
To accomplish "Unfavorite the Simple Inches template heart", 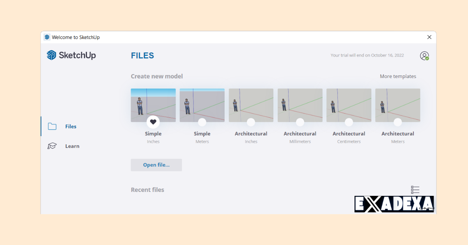I will [153, 122].
